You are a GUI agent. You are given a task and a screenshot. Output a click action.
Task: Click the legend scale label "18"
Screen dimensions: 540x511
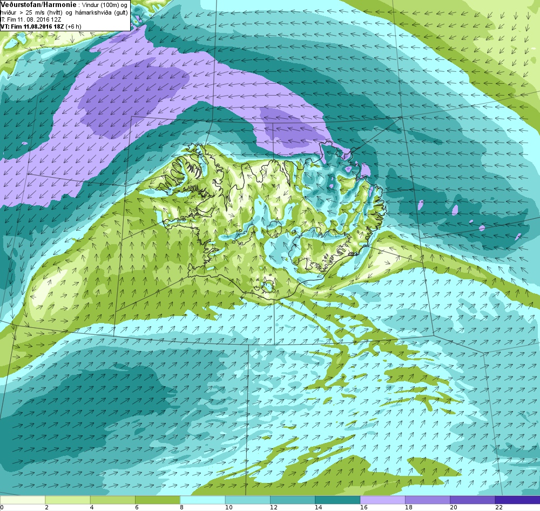(x=408, y=507)
